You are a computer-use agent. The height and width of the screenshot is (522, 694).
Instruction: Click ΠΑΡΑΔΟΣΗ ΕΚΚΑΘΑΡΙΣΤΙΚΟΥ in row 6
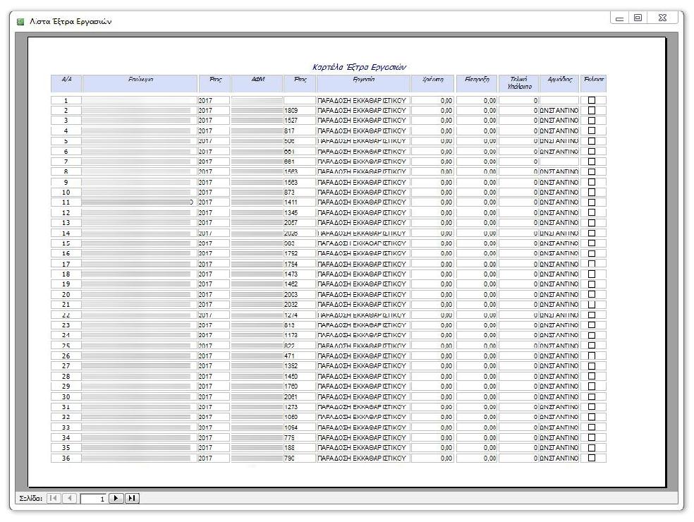click(362, 152)
